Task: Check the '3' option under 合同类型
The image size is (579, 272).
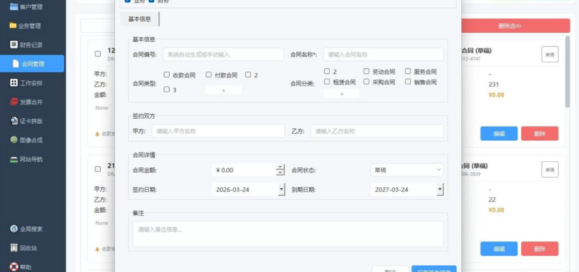Action: click(x=167, y=89)
